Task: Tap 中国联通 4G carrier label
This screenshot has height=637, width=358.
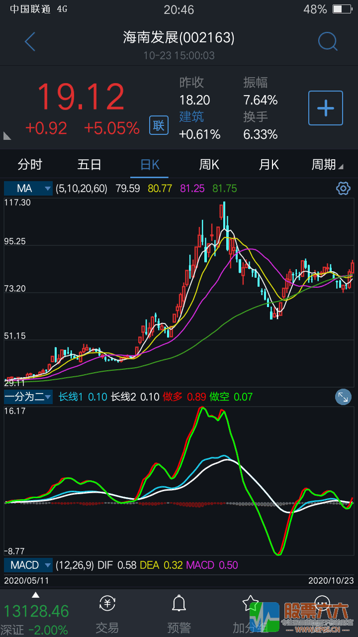Action: (38, 9)
